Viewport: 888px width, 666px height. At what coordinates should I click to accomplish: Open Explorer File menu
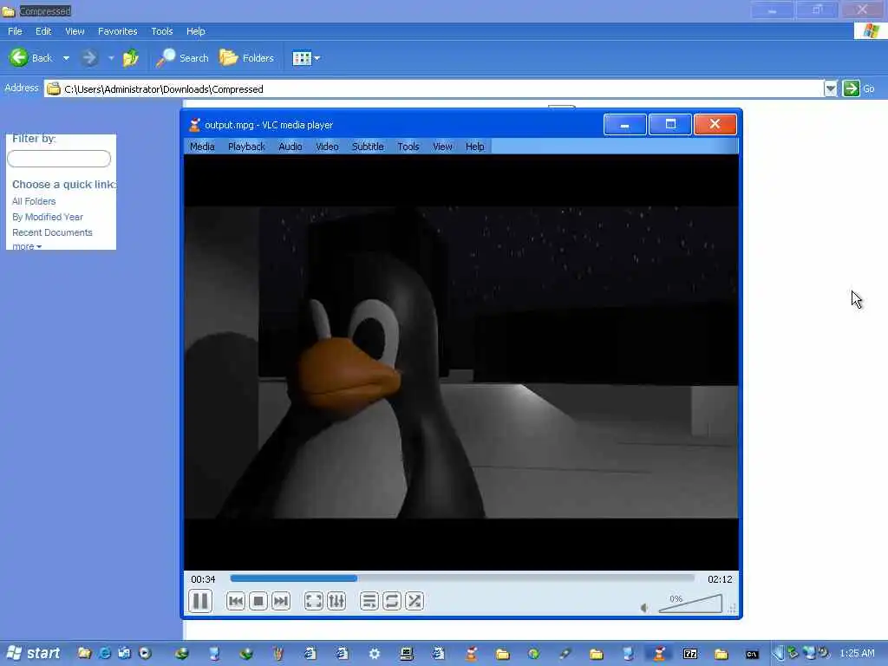(x=15, y=31)
